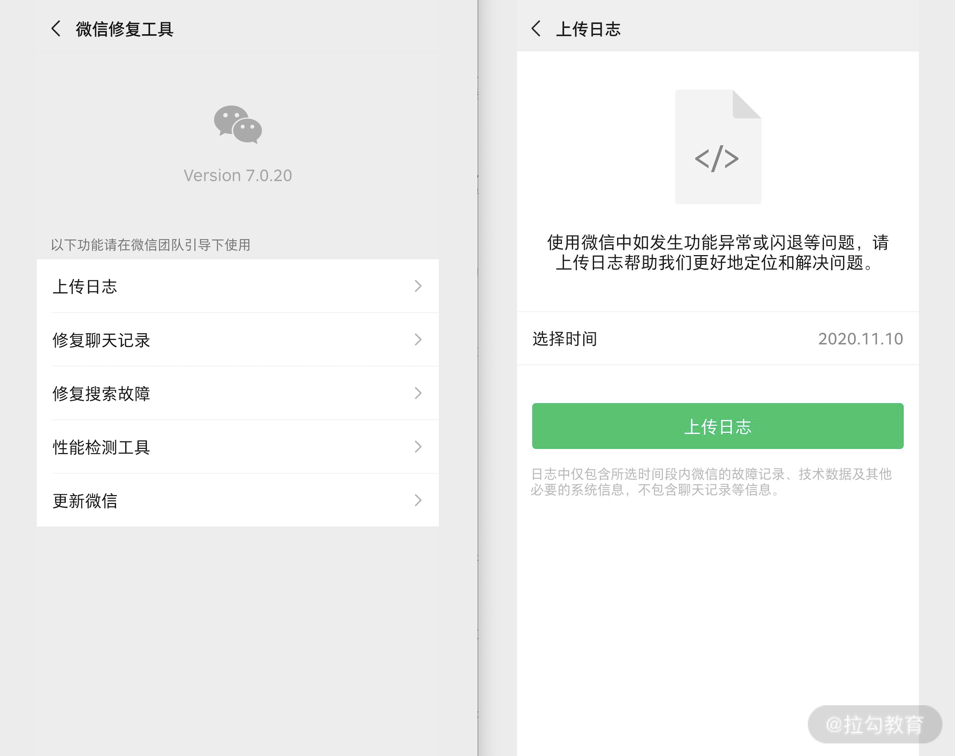
Task: Select the 修复搜索故障 entry
Action: pos(102,394)
